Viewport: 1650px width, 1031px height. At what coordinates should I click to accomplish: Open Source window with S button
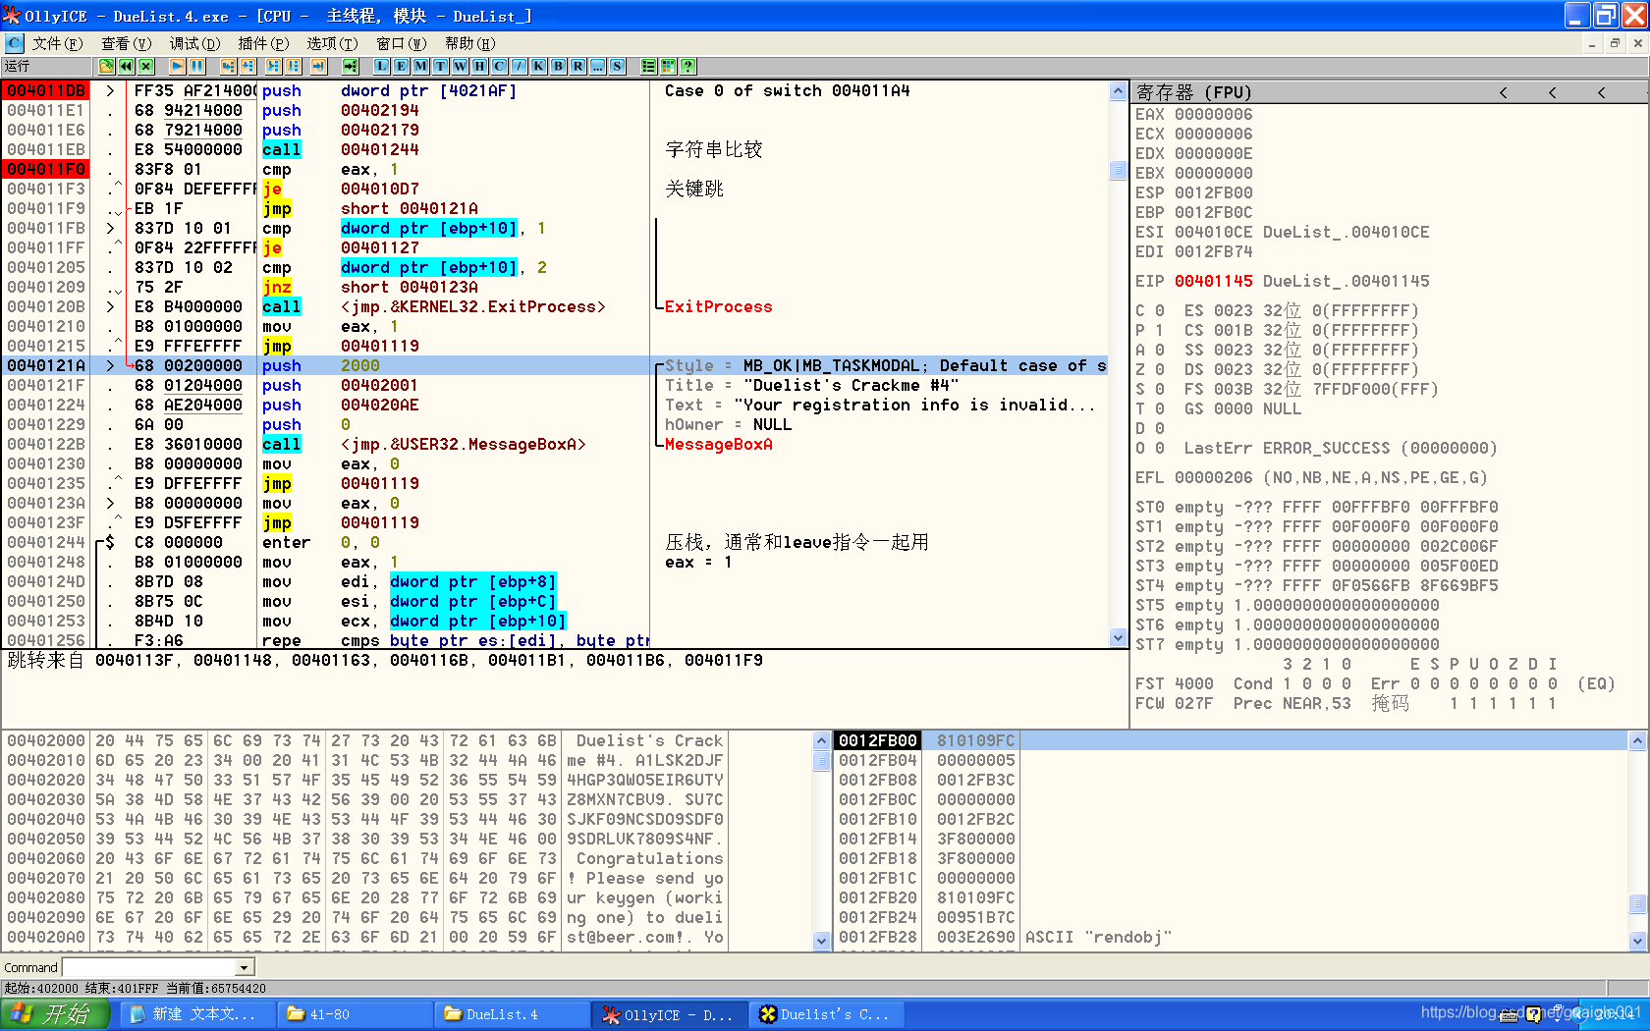tap(617, 66)
